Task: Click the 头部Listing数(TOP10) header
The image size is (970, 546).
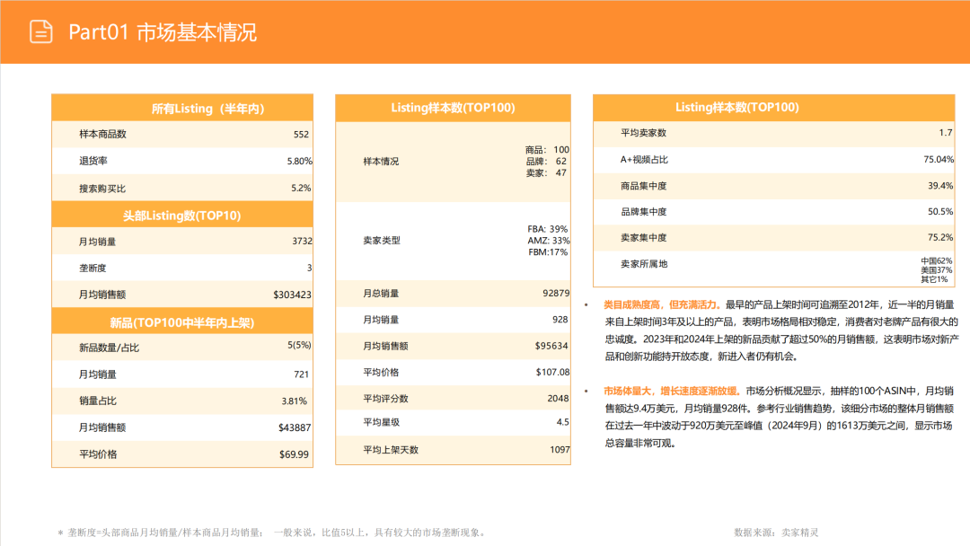Action: [181, 216]
